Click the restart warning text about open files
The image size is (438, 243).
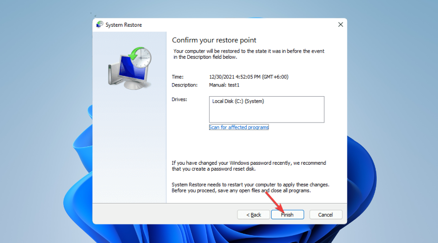[x=250, y=188]
